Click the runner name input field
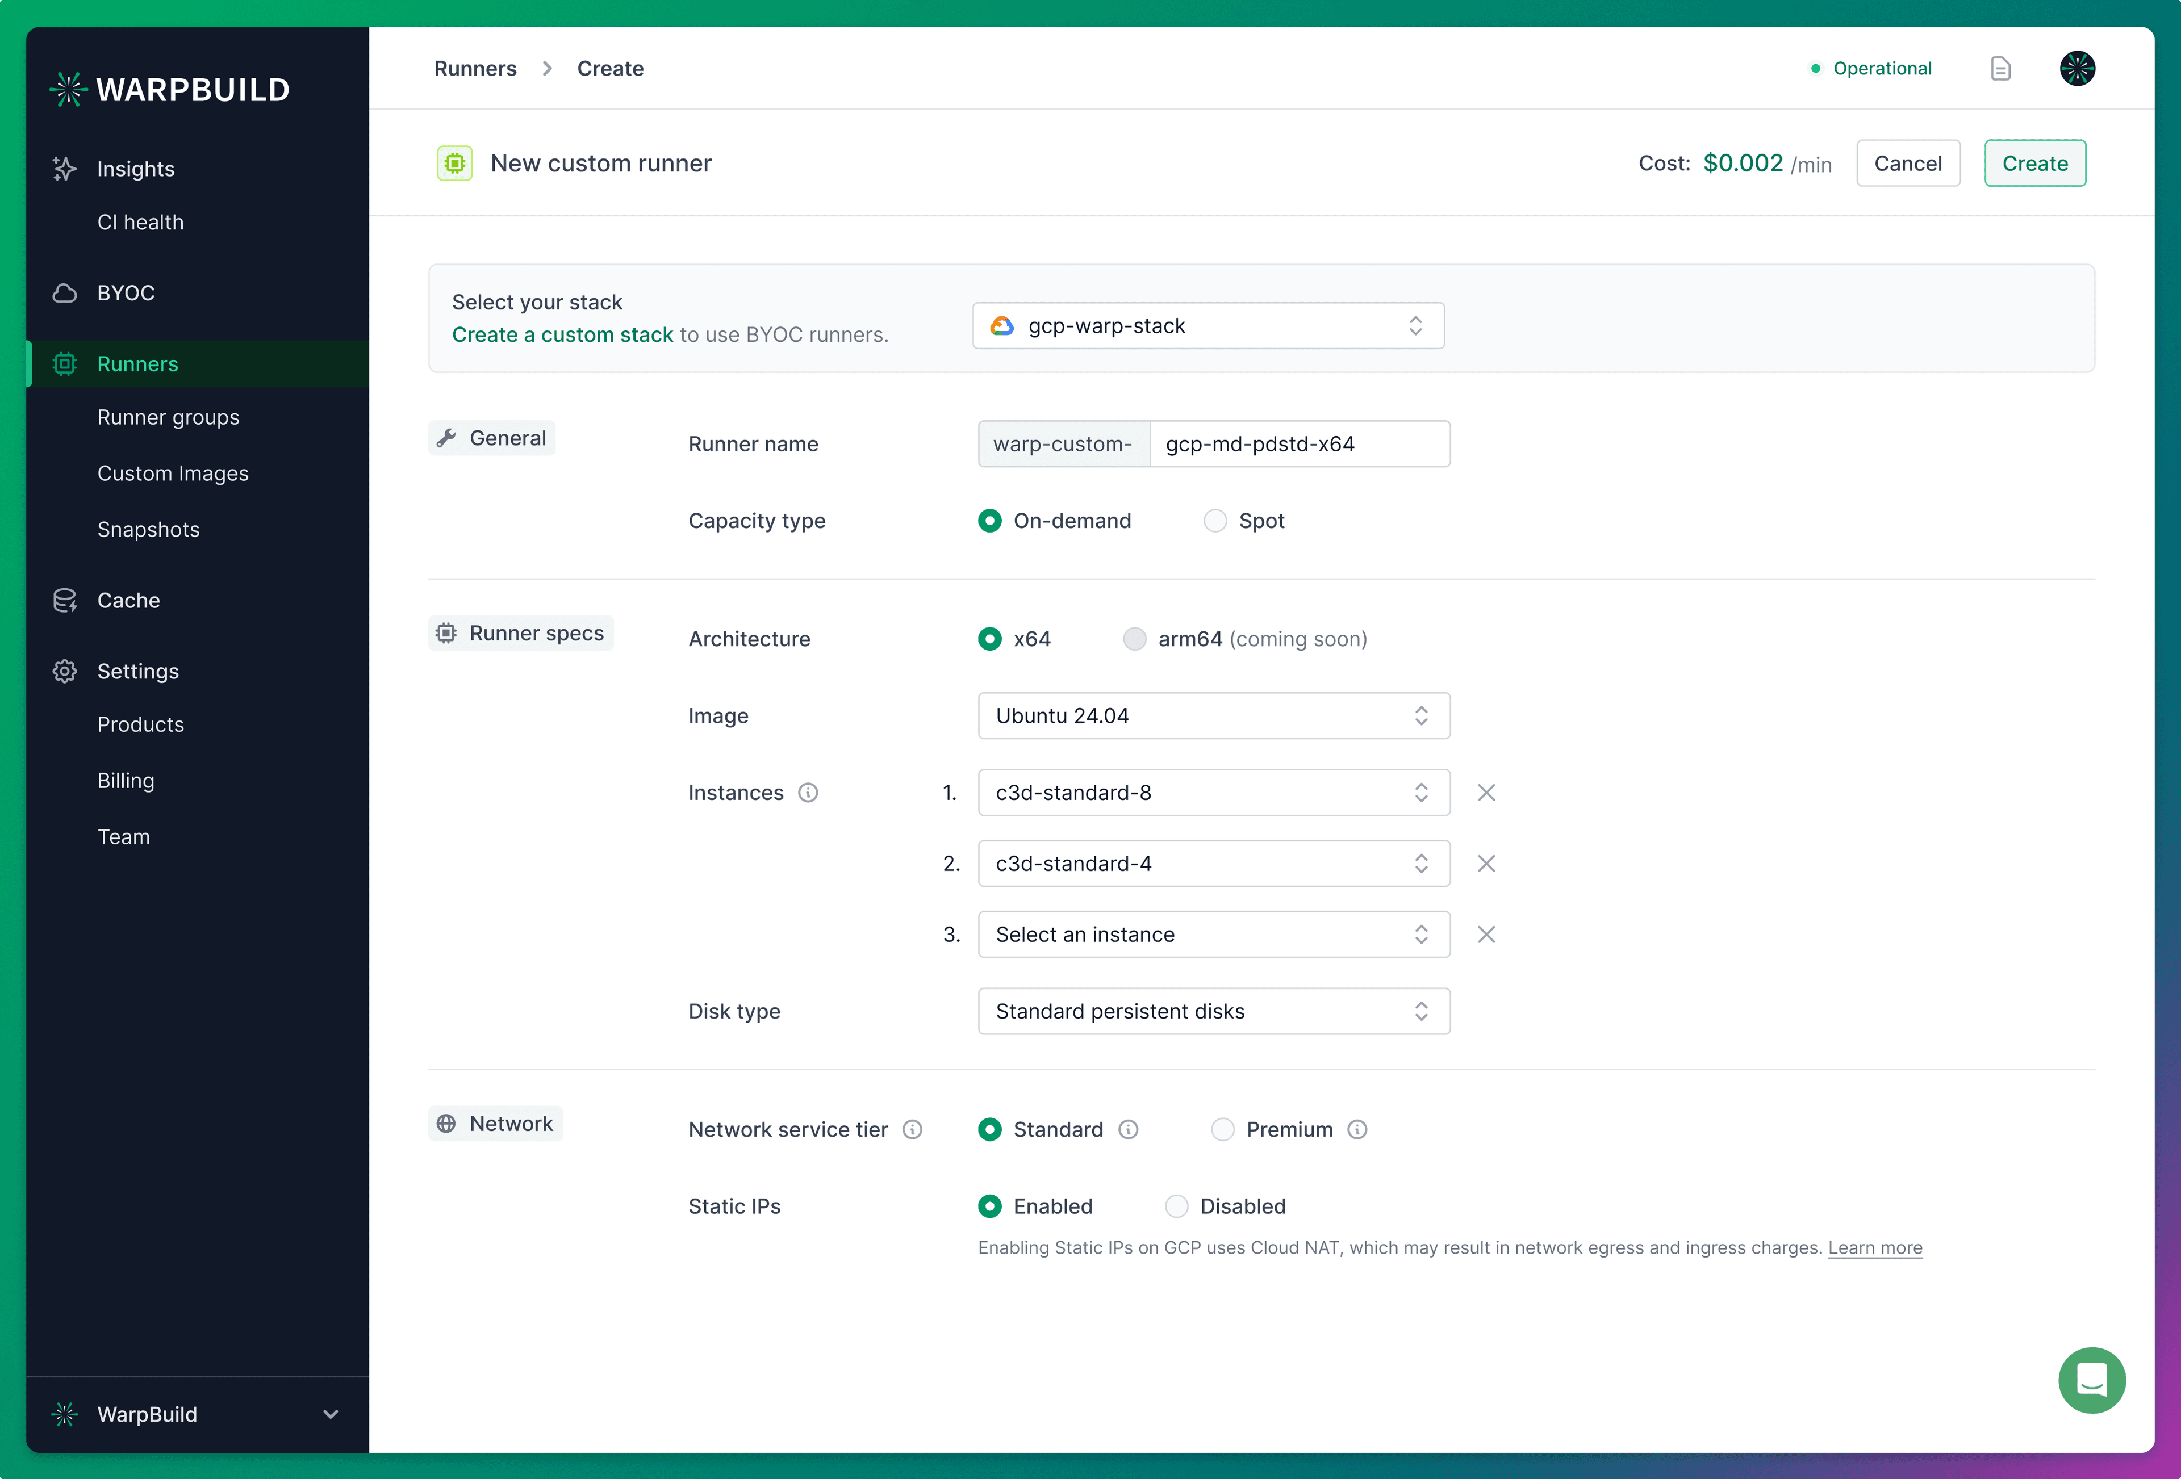 pos(1299,443)
